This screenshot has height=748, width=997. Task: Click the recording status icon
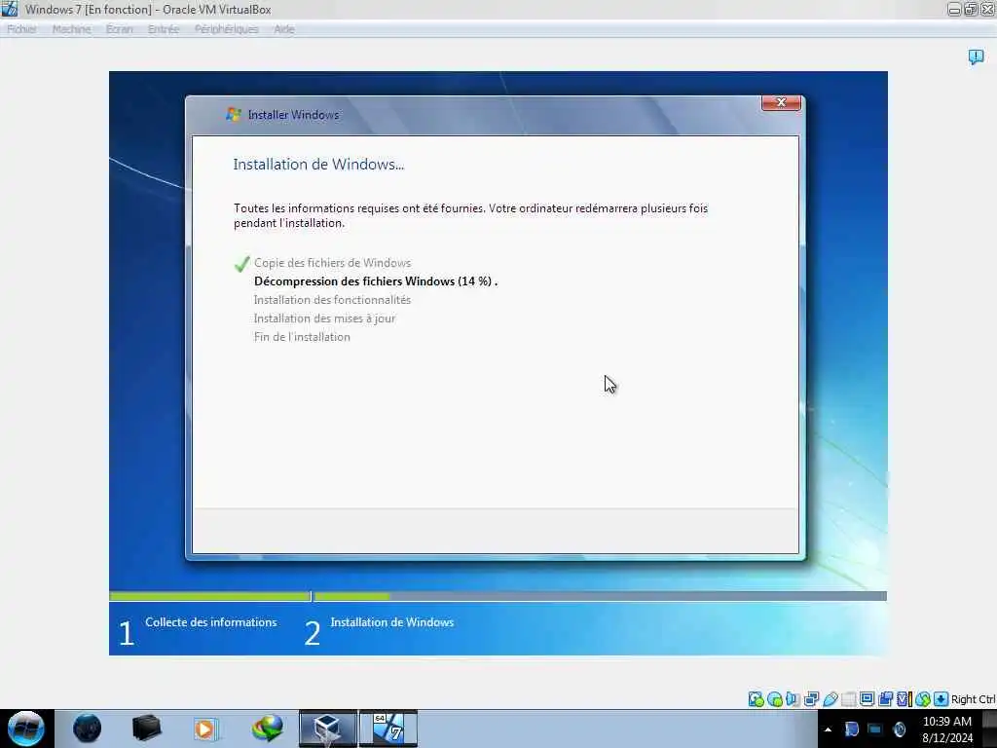(885, 699)
